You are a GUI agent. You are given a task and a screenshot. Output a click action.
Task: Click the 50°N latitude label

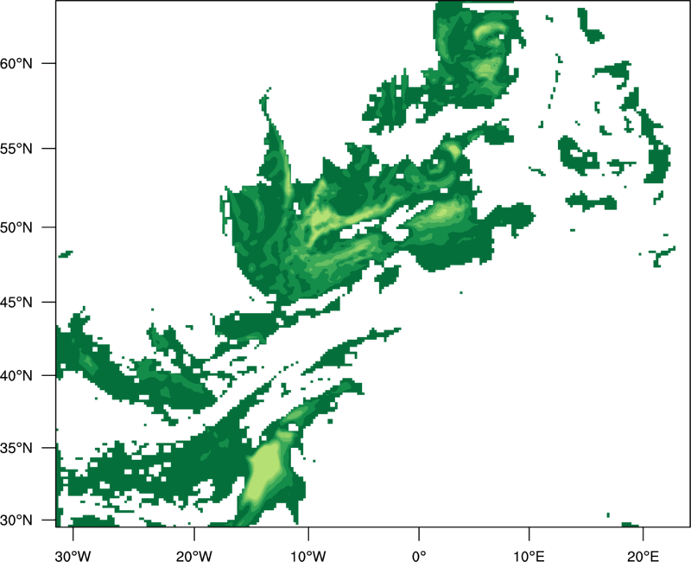tap(16, 227)
